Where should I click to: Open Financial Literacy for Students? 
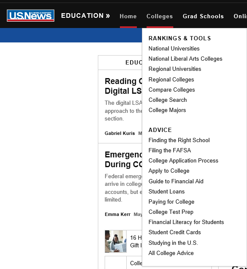pyautogui.click(x=186, y=222)
